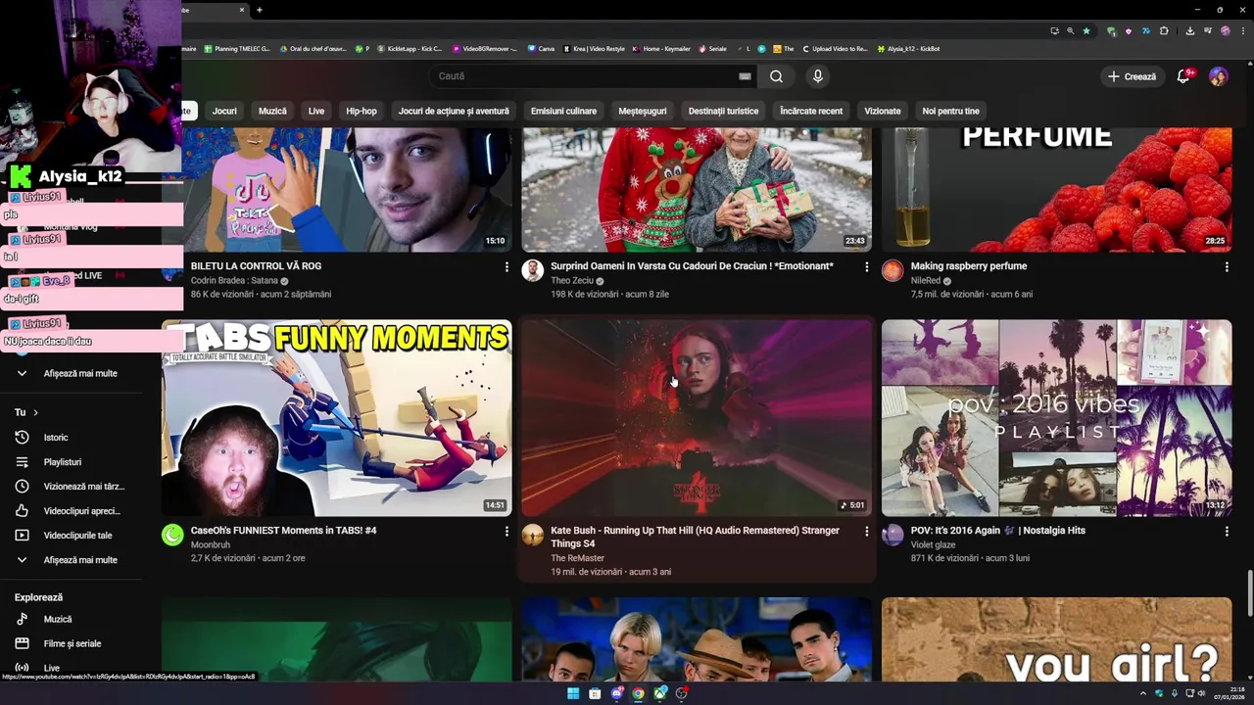The width and height of the screenshot is (1254, 705).
Task: Play raspberry perfume video thumbnail
Action: (x=1056, y=189)
